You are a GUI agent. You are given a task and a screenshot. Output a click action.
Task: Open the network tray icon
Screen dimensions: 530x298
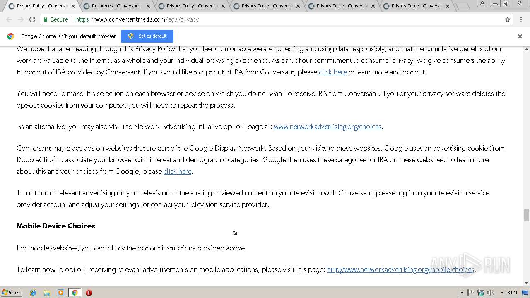tap(481, 293)
